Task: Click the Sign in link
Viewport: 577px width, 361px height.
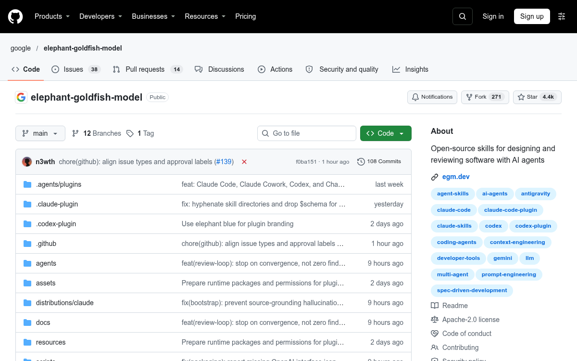Action: coord(493,16)
